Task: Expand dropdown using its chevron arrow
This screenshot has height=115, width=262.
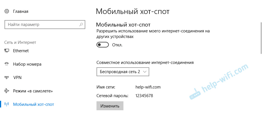Action: coord(145,72)
